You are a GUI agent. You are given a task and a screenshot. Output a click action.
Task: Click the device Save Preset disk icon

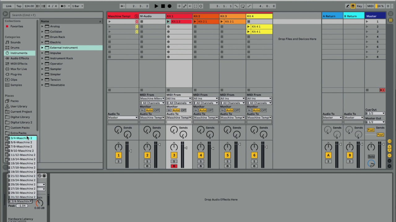(x=44, y=176)
